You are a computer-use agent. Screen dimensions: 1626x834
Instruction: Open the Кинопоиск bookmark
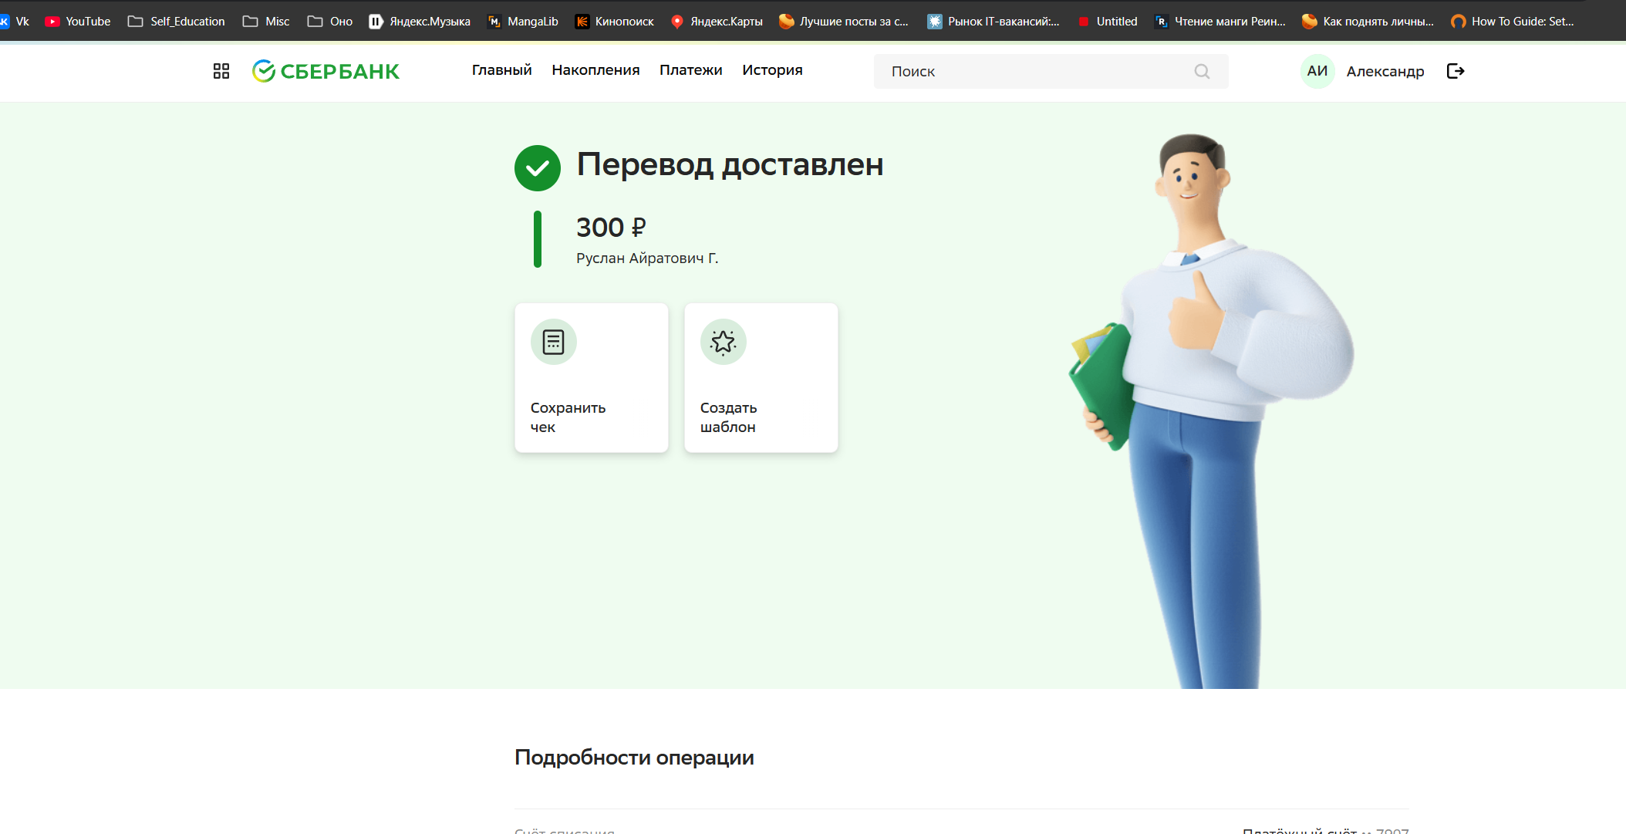(x=615, y=22)
